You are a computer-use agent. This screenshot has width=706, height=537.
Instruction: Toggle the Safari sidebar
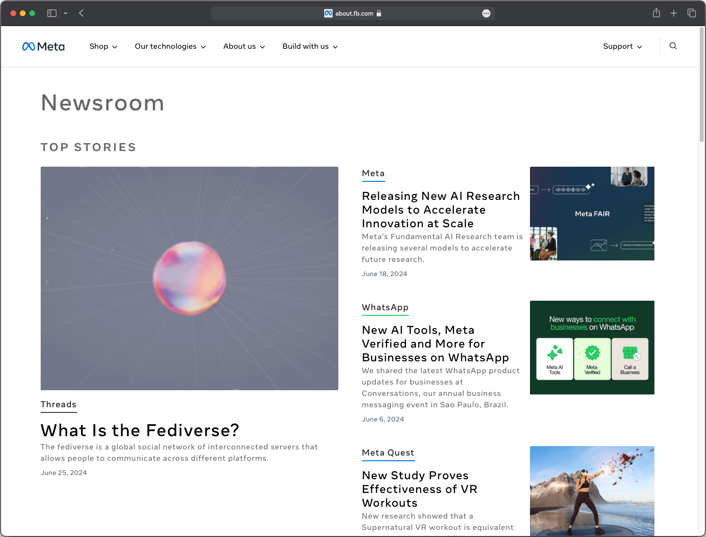tap(52, 13)
